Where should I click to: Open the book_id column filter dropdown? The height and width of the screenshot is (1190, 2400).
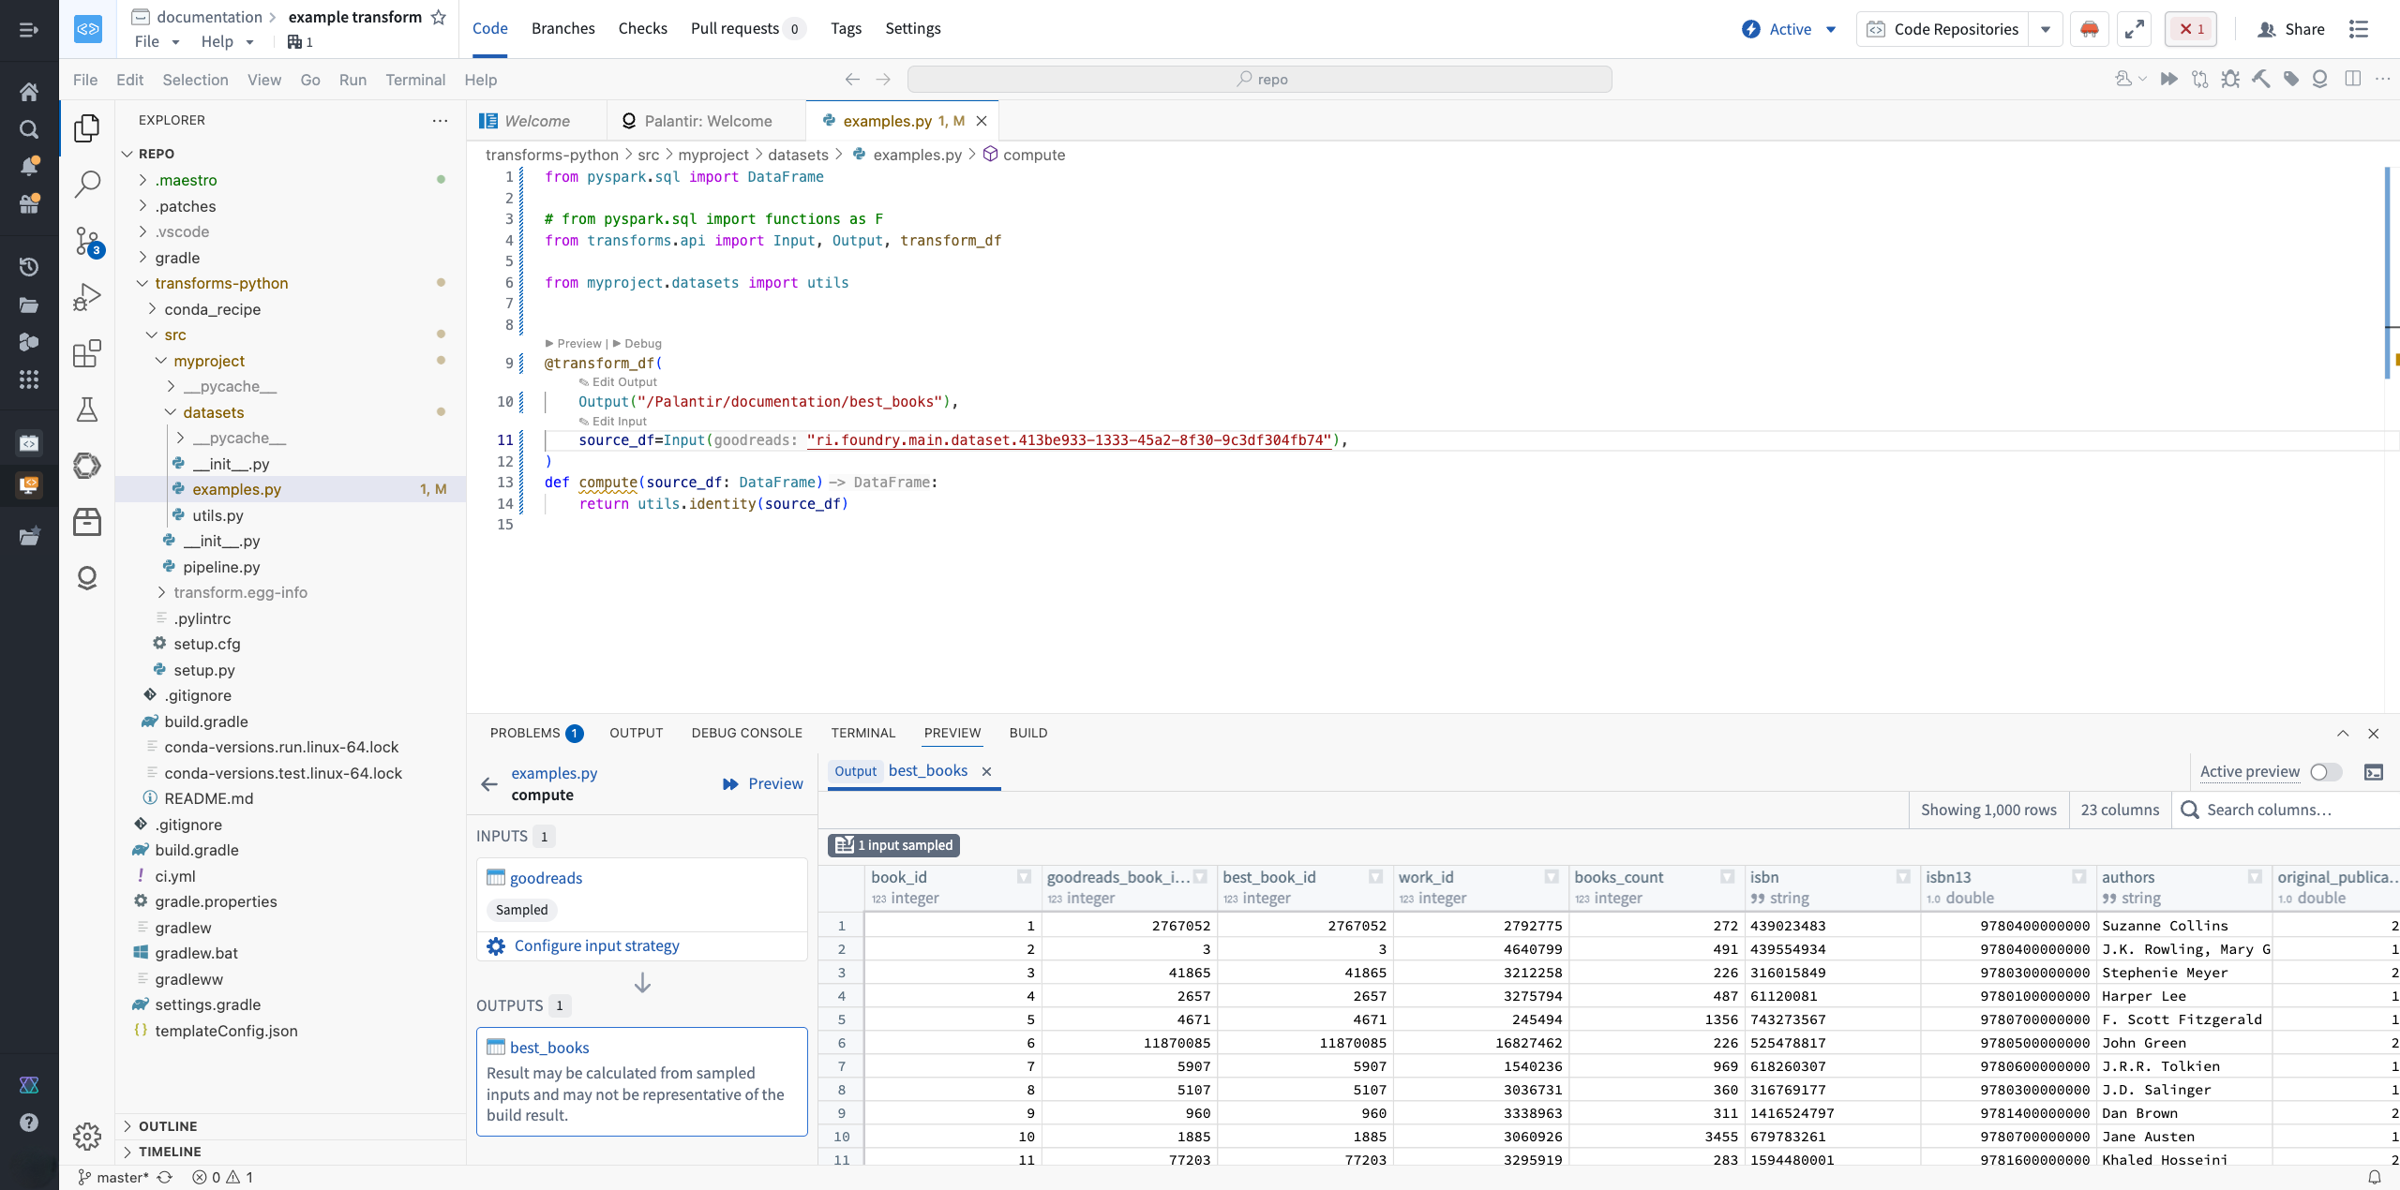(1024, 877)
